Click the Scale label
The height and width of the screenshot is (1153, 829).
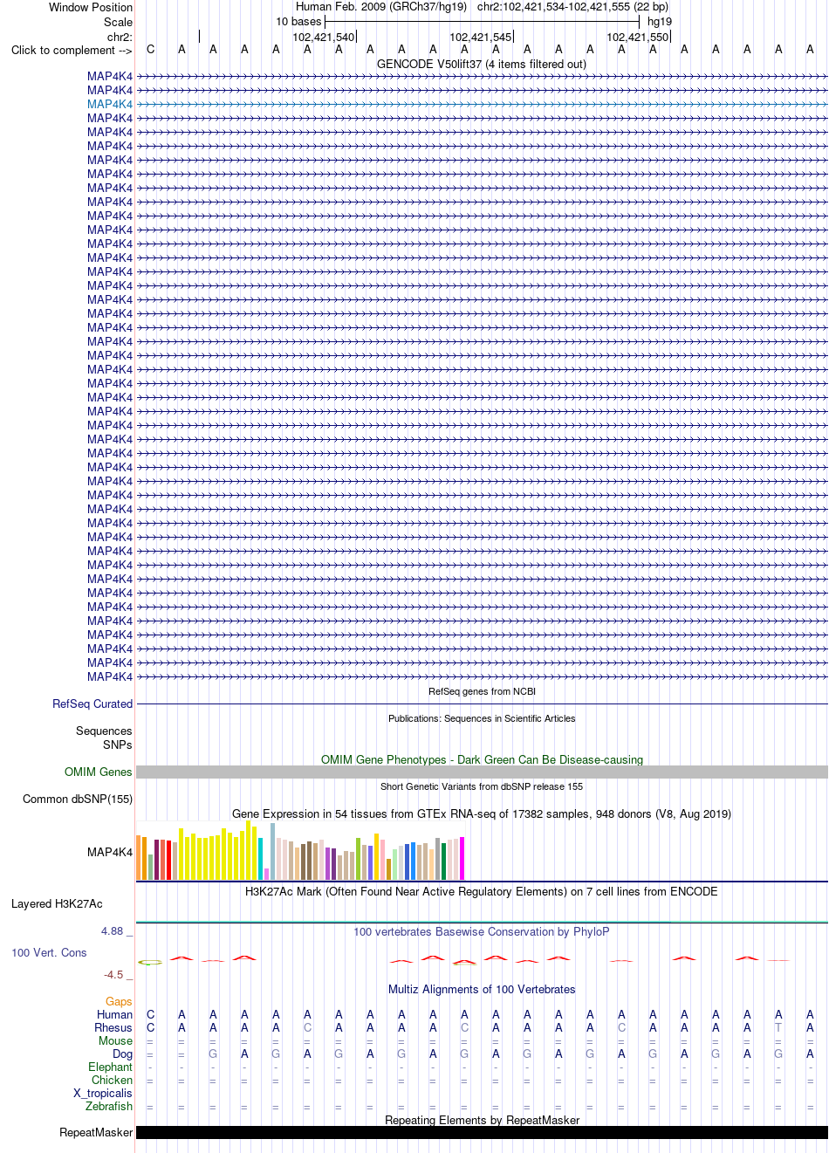(x=119, y=22)
